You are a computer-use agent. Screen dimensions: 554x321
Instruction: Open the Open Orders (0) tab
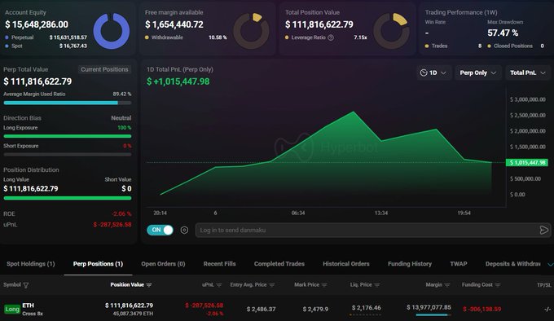tap(163, 264)
